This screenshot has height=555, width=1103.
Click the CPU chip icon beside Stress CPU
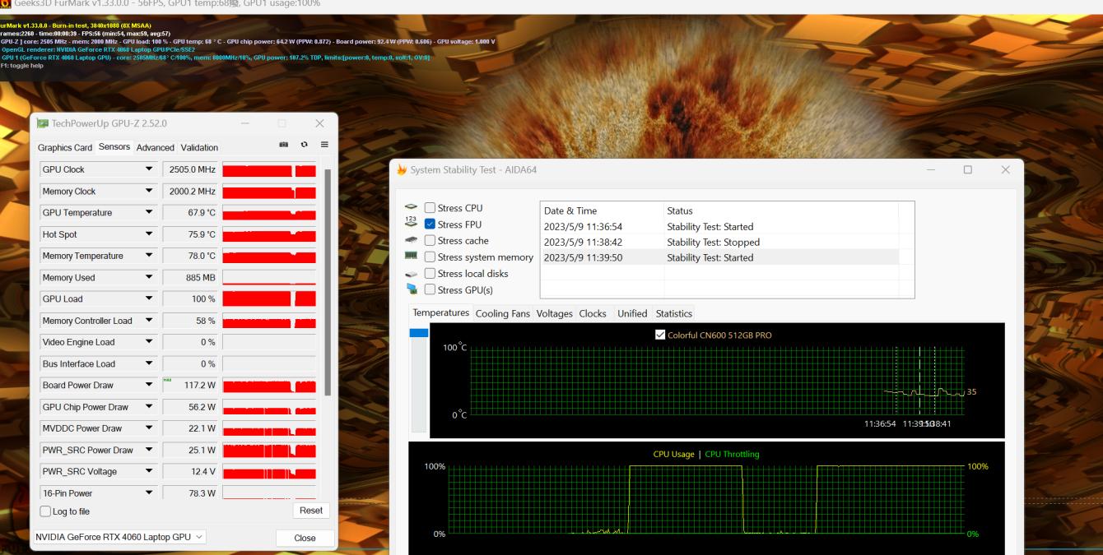coord(412,208)
